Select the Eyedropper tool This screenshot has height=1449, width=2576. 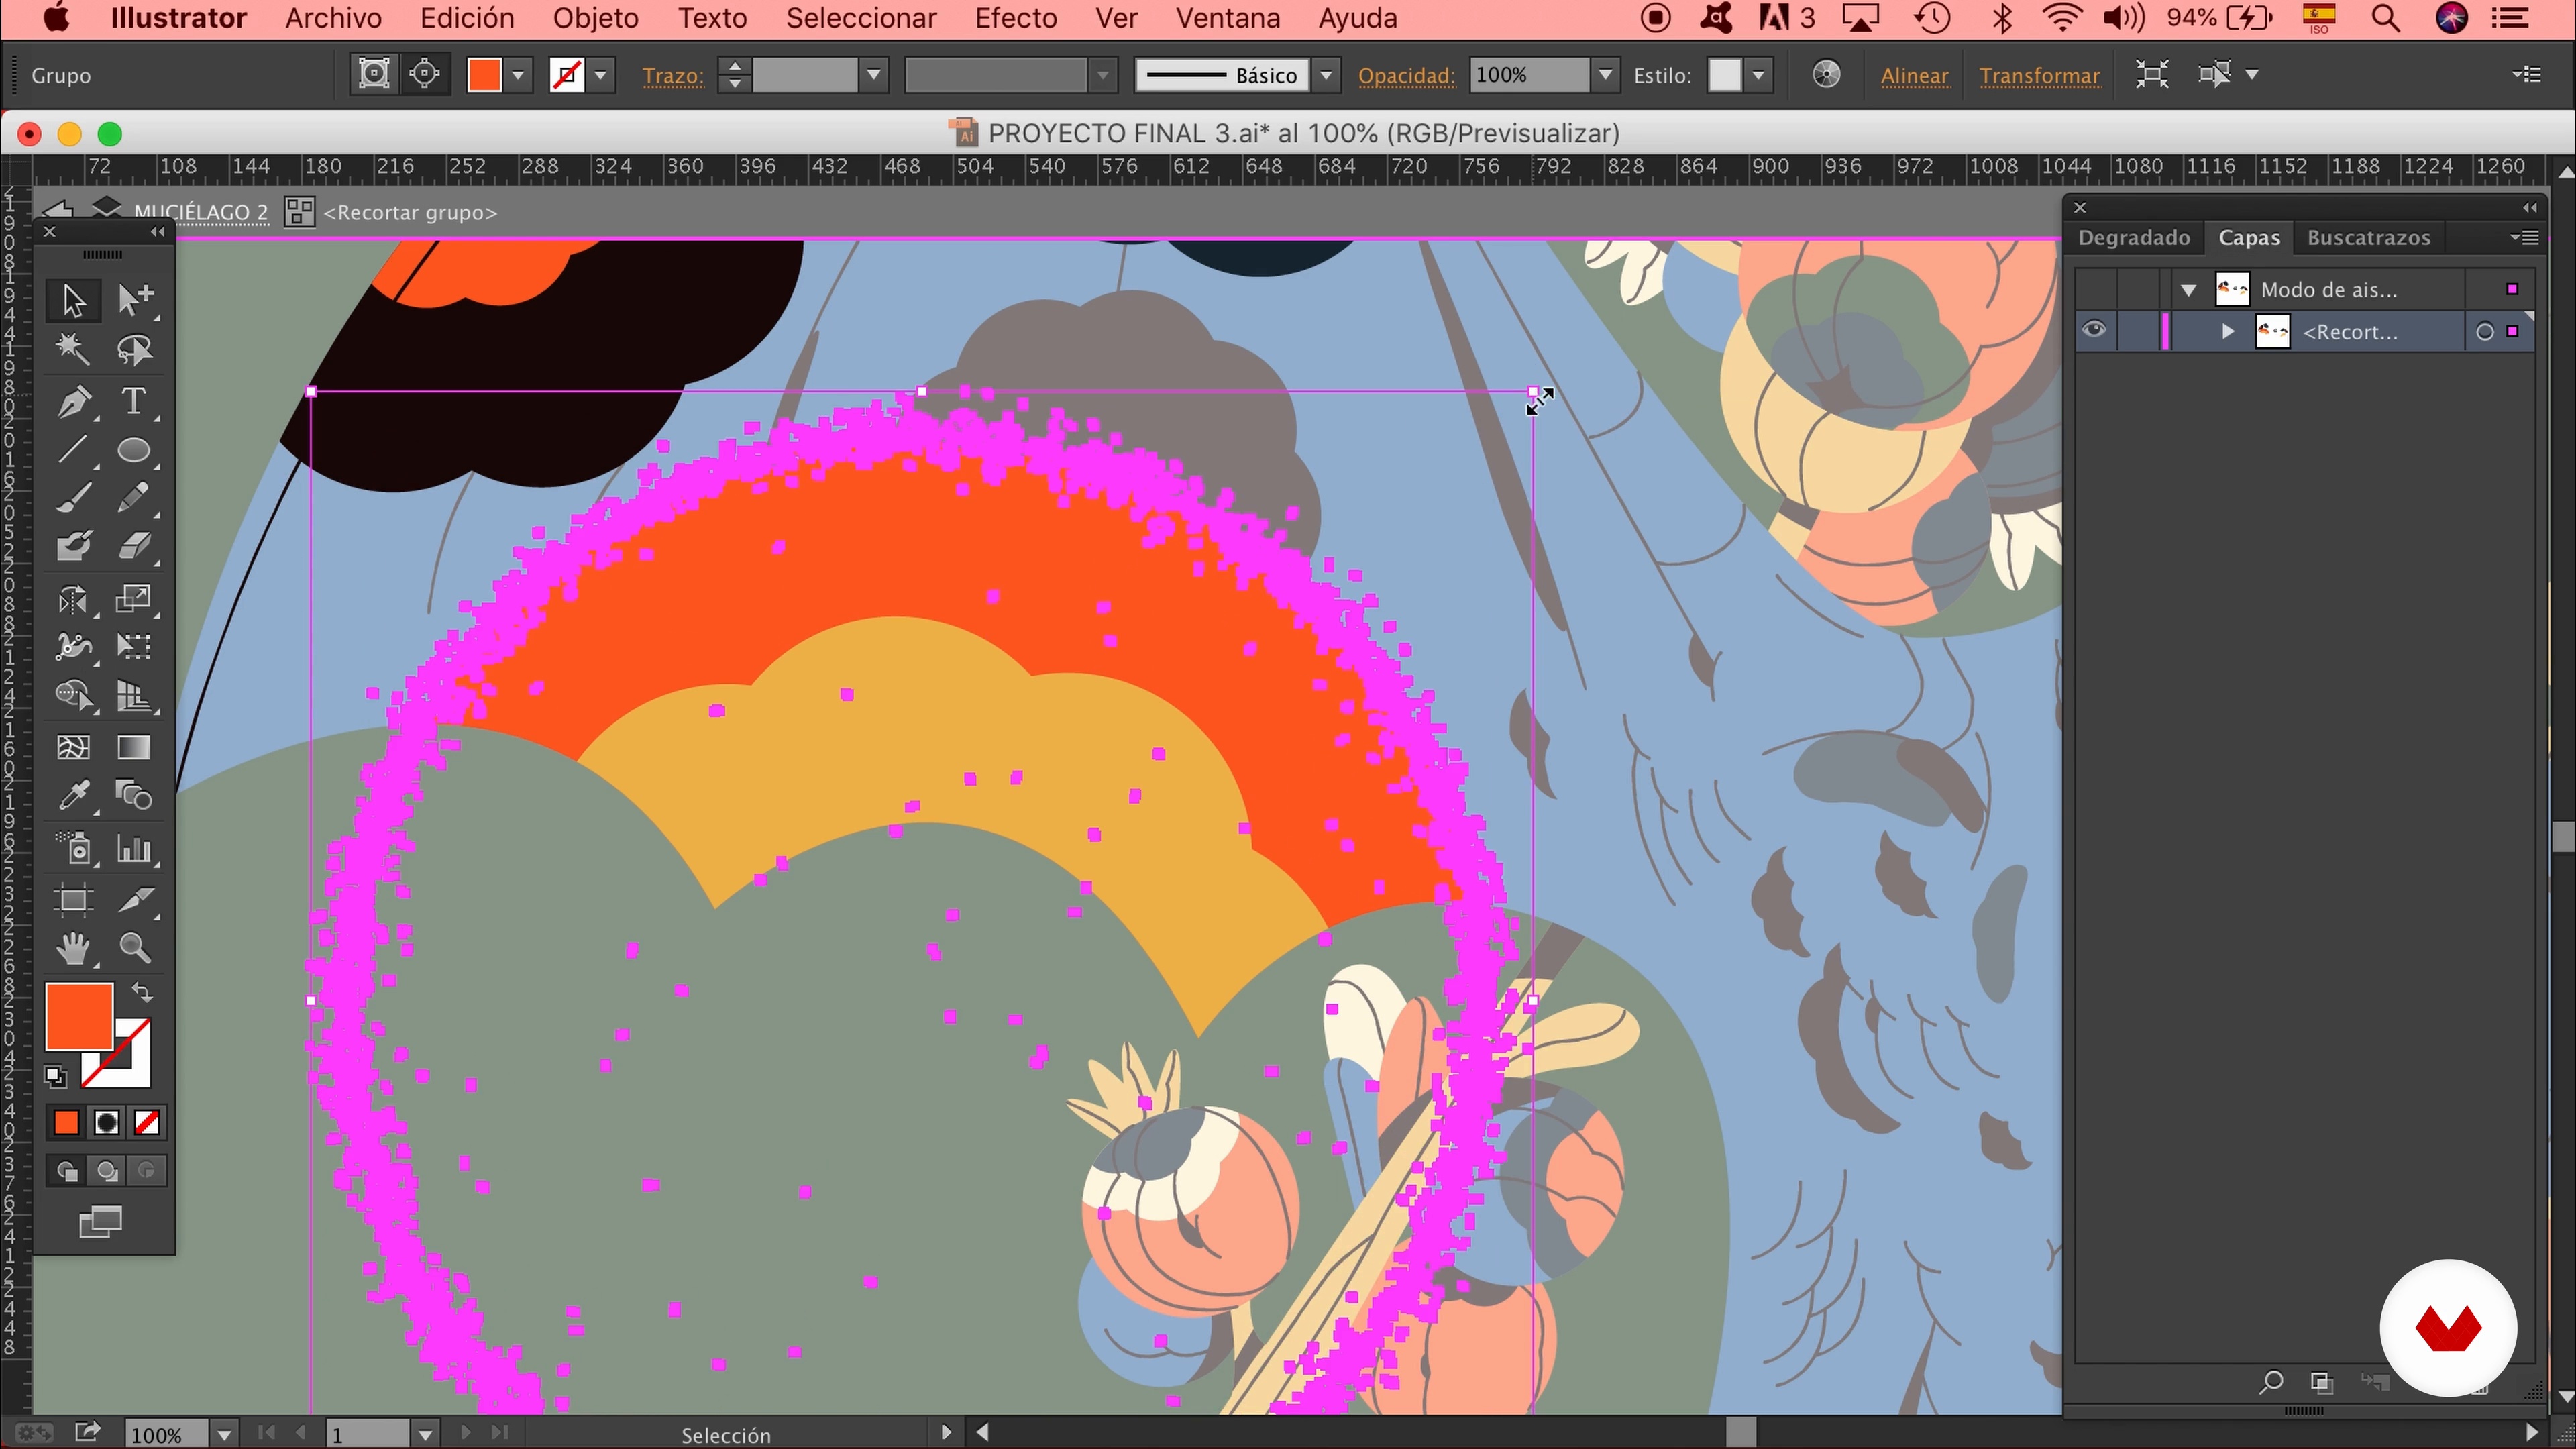[x=73, y=796]
